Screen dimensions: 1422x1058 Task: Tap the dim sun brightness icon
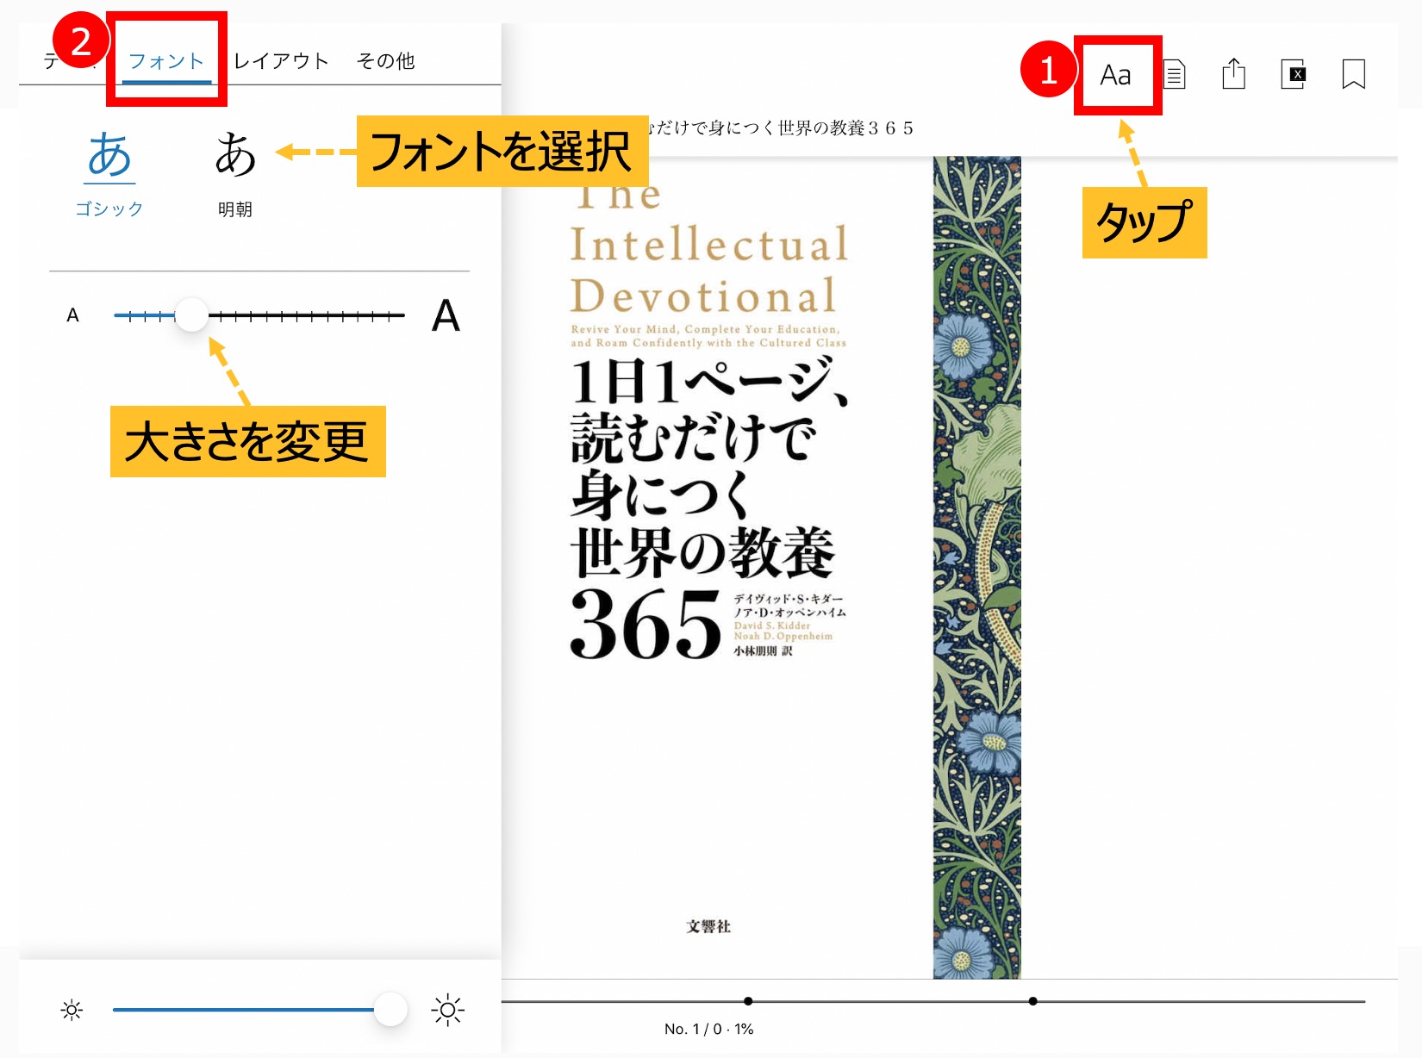click(72, 1010)
